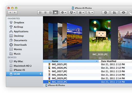The width and height of the screenshot is (132, 93).
Task: Click iPhone 4S Photos in path bar
Action: 55,85
